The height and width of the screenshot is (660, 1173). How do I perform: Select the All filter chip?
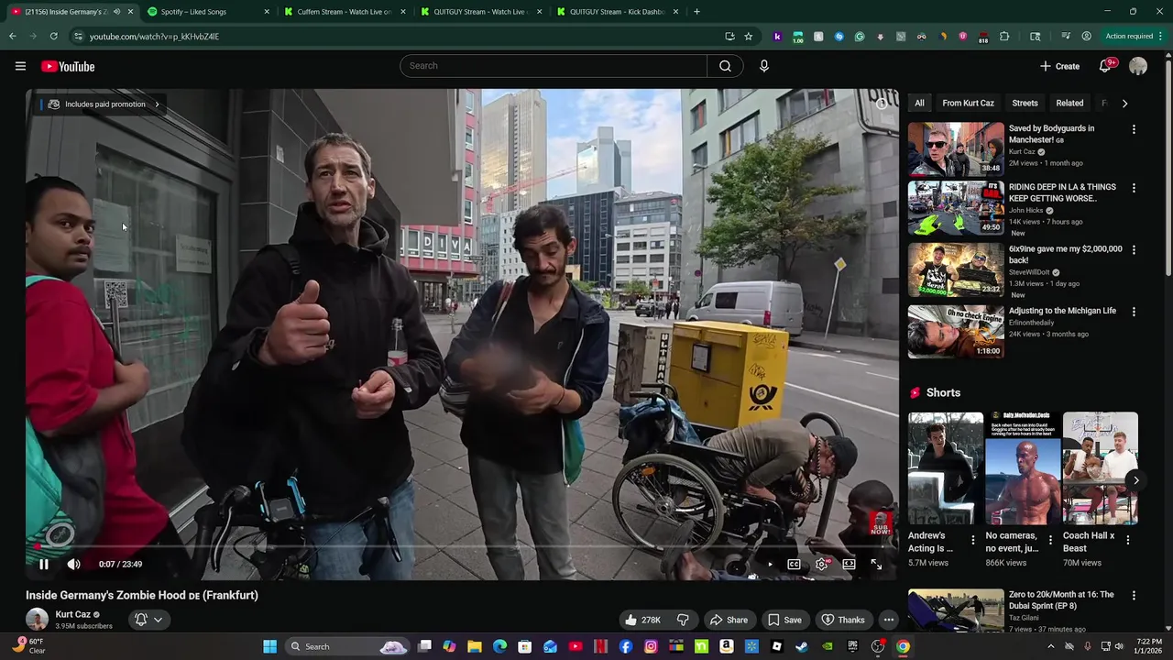pyautogui.click(x=919, y=104)
